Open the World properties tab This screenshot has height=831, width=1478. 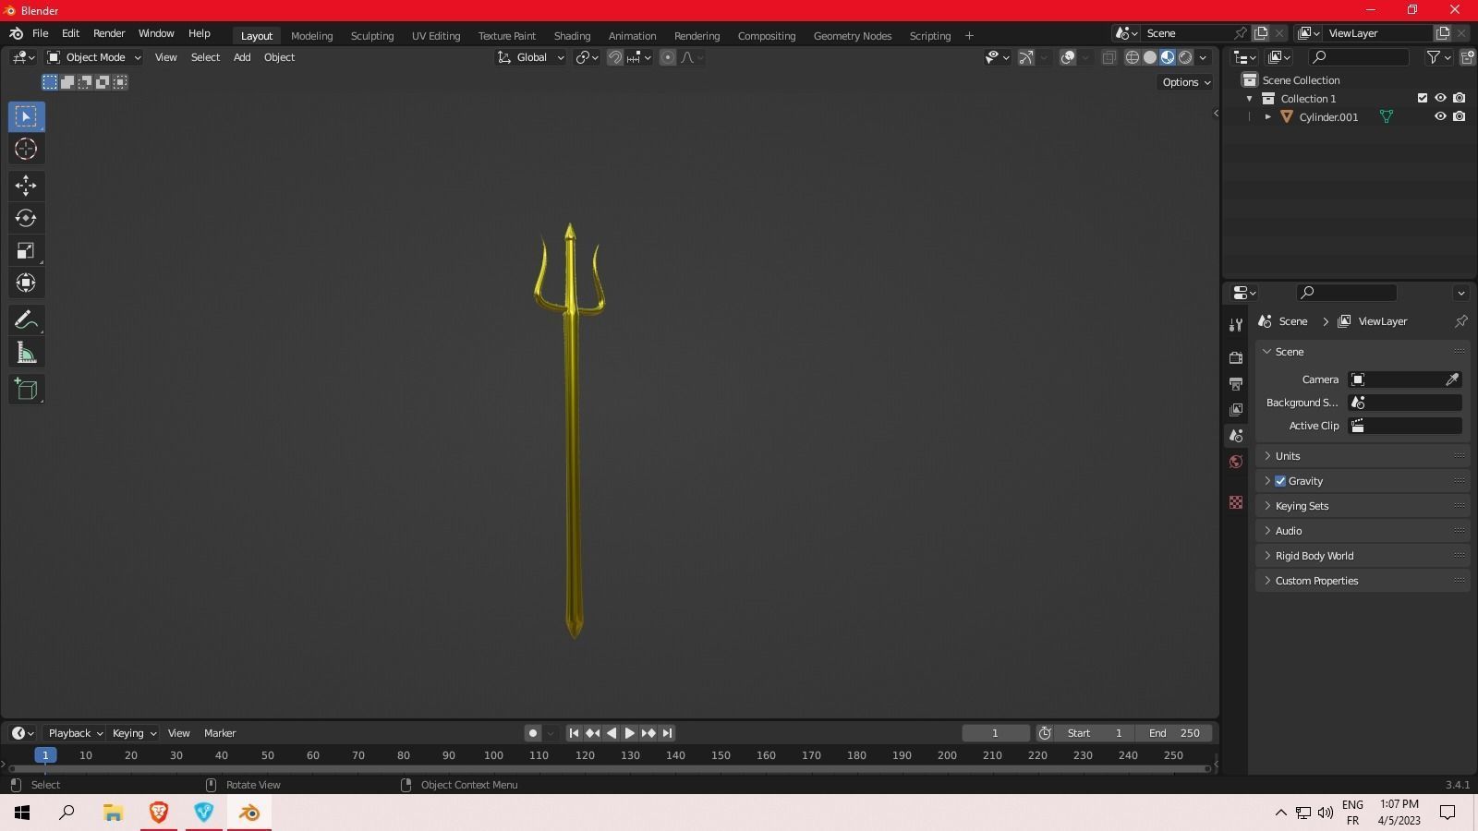(x=1236, y=461)
